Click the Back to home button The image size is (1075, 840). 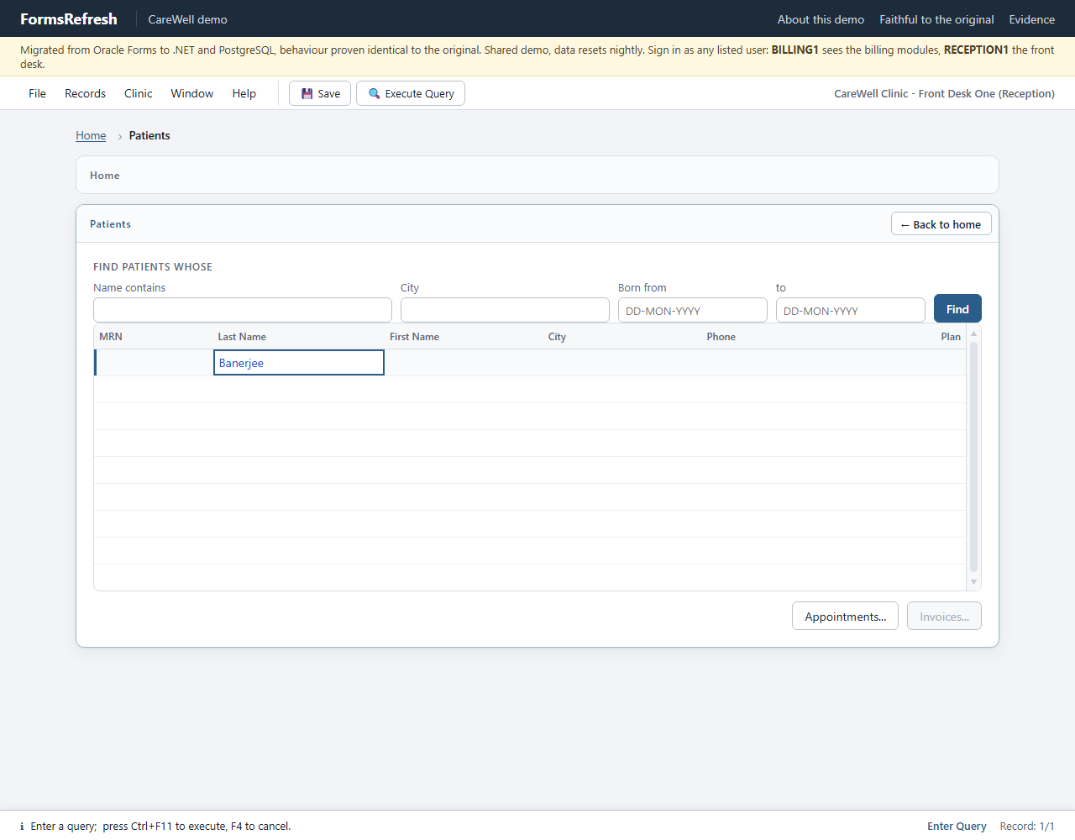pos(941,224)
